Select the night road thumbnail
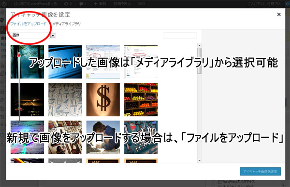The height and width of the screenshot is (187, 290). (x=27, y=100)
